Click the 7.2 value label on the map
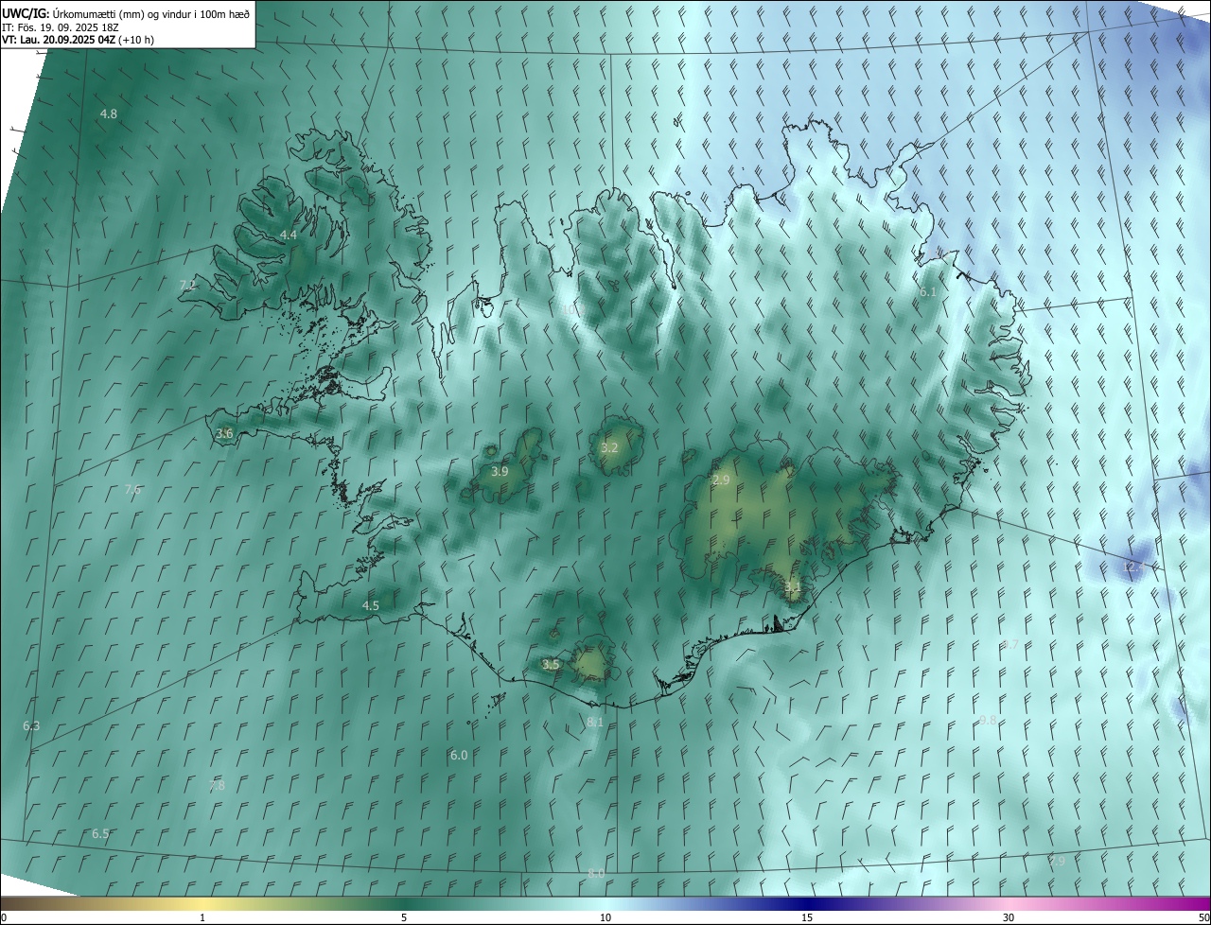The image size is (1211, 925). click(x=187, y=285)
